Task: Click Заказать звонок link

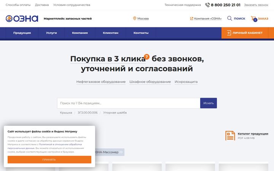Action: point(256,5)
